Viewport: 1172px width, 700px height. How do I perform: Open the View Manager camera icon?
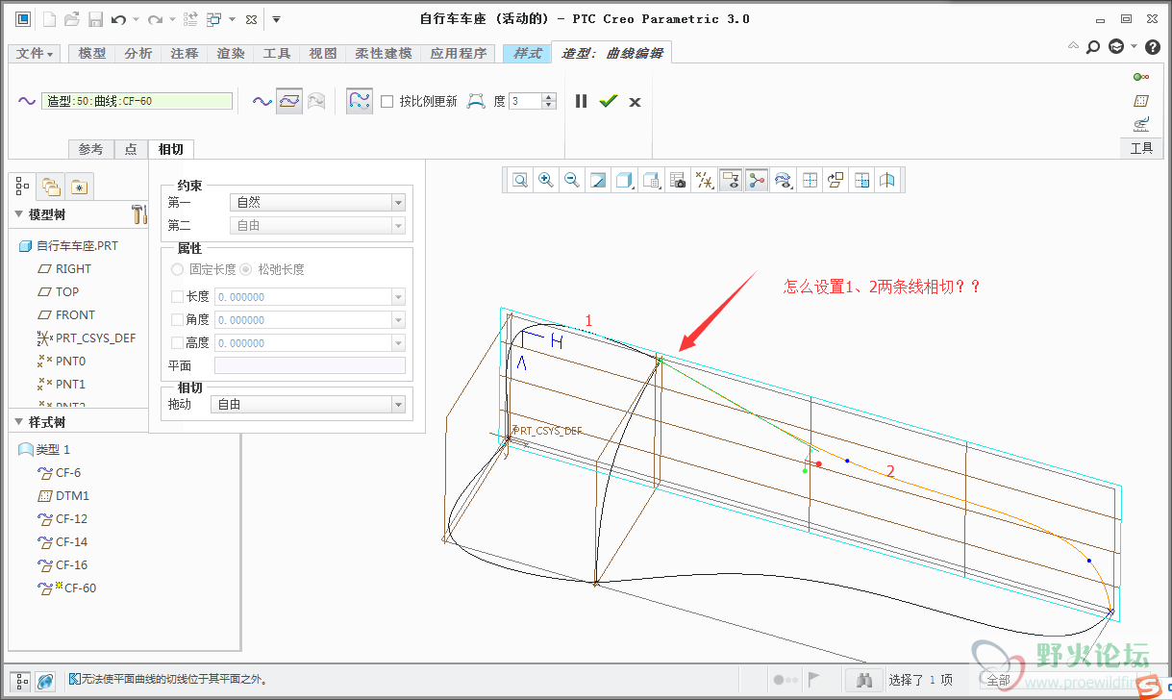coord(678,180)
